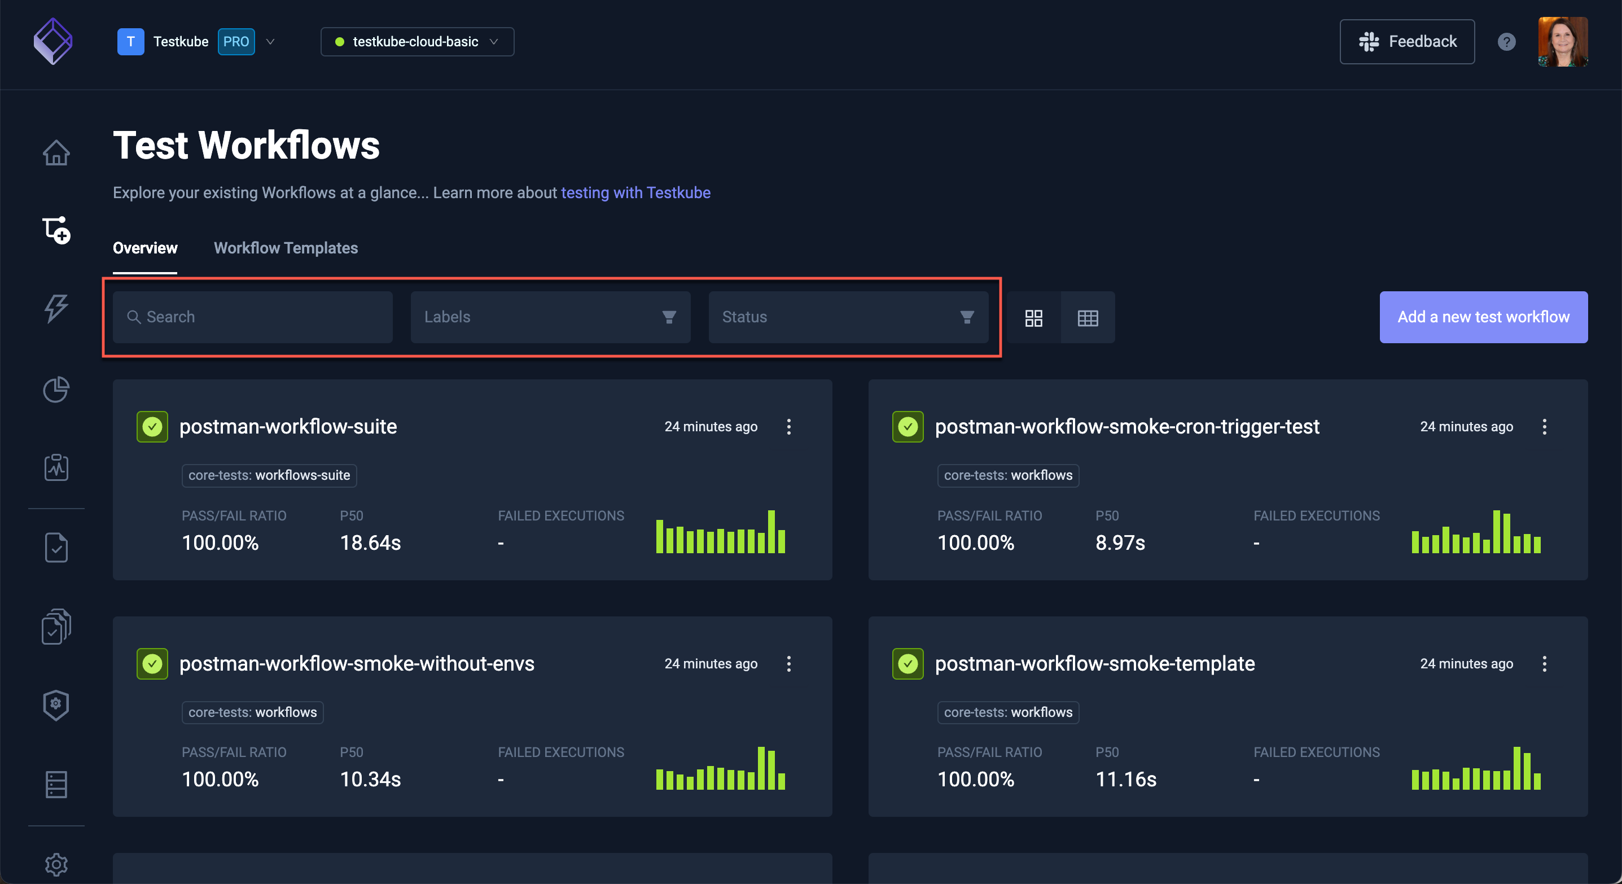Open the Executors shield icon
The width and height of the screenshot is (1622, 884).
(56, 705)
